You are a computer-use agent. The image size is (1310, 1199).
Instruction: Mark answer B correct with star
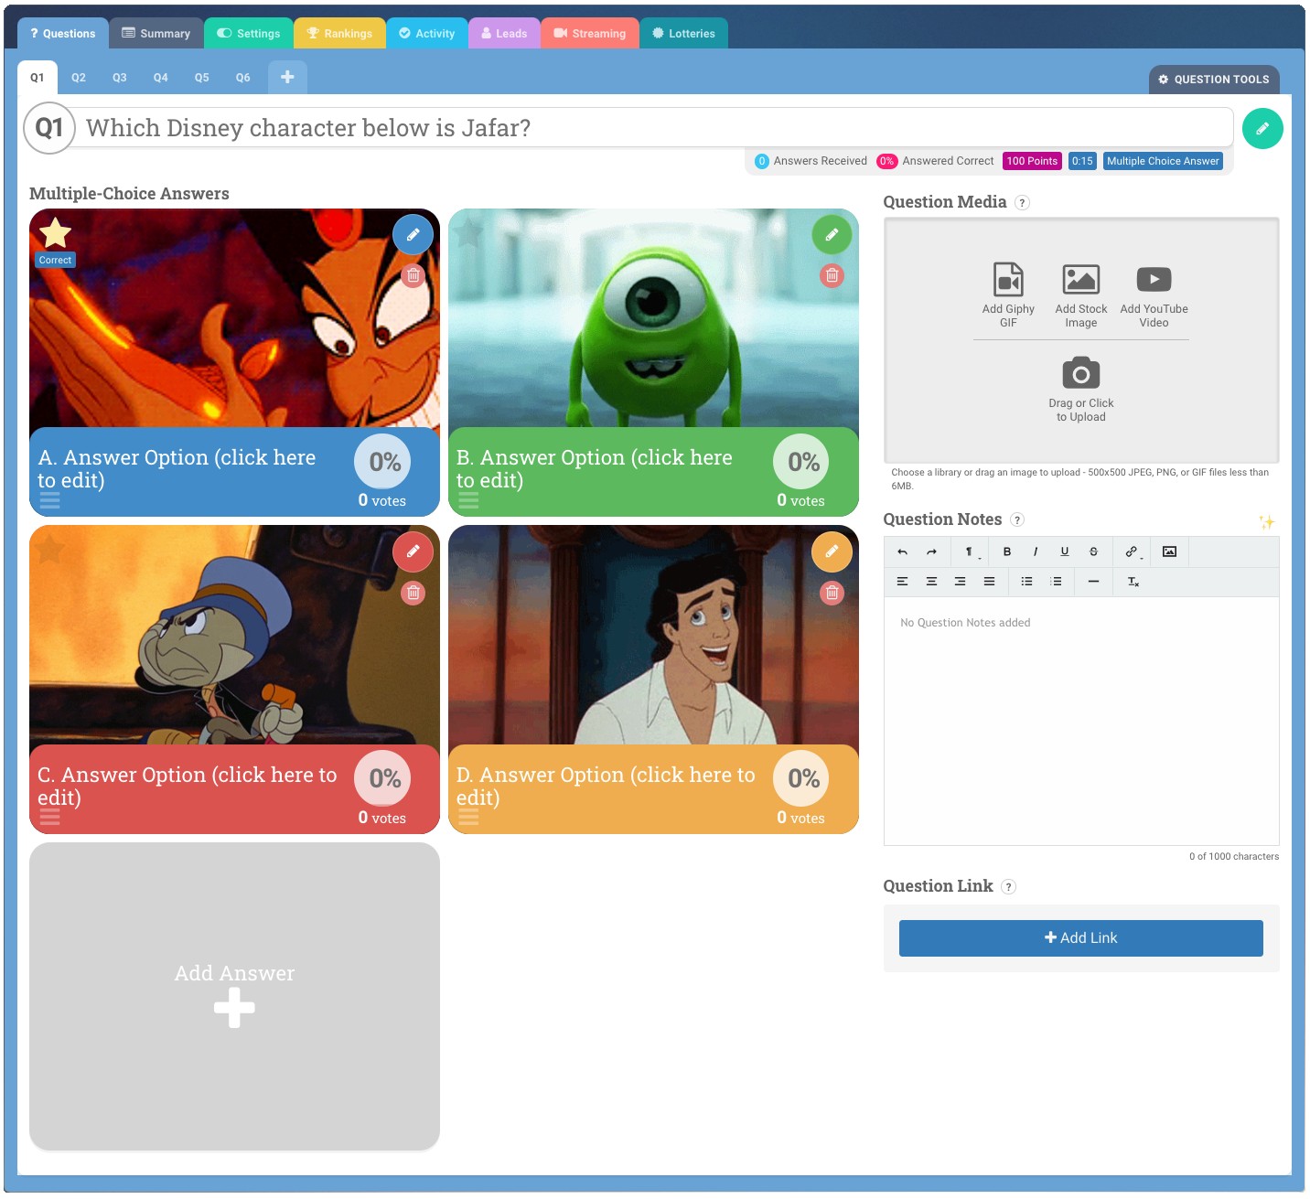(467, 233)
